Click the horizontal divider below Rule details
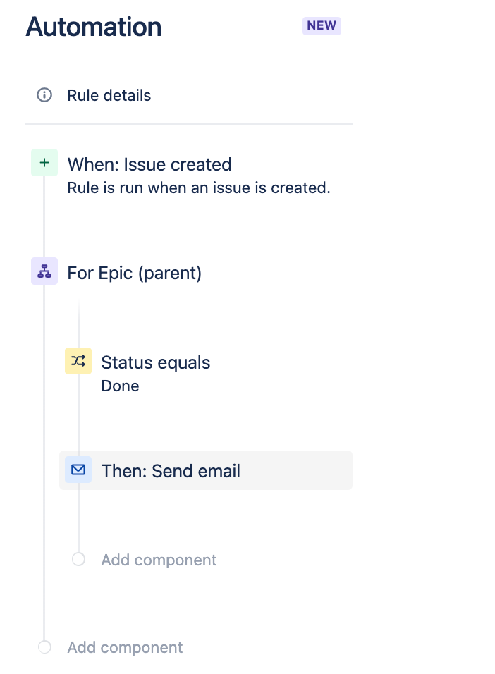Screen dimensions: 495x674 pyautogui.click(x=189, y=125)
